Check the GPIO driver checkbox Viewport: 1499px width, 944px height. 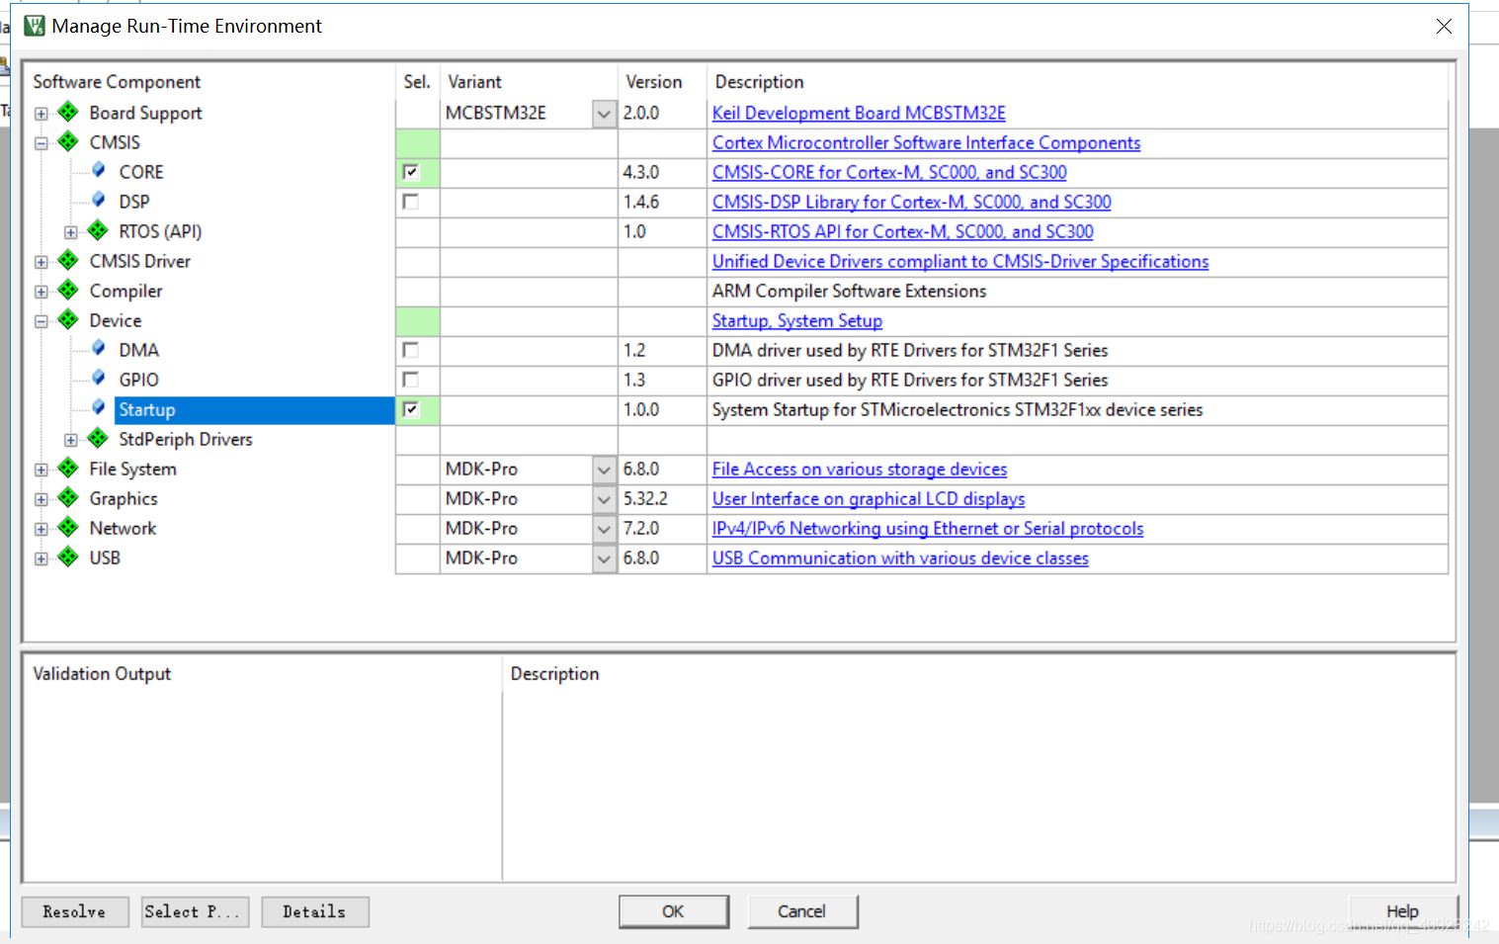(411, 380)
